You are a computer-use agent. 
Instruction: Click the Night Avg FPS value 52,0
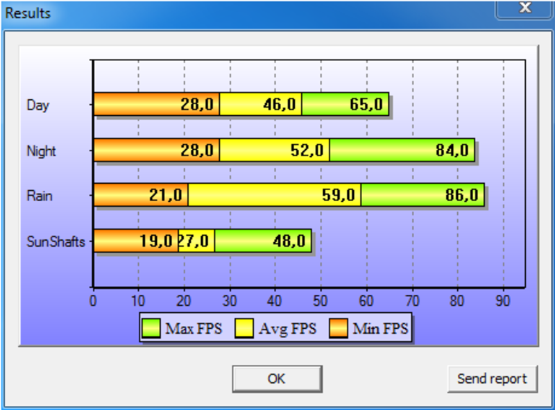(307, 150)
